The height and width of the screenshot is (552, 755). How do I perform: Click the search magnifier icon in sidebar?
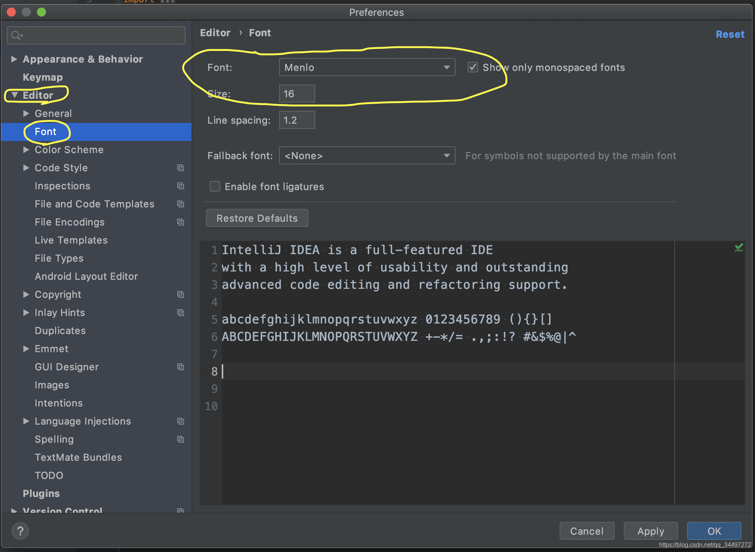pyautogui.click(x=16, y=35)
